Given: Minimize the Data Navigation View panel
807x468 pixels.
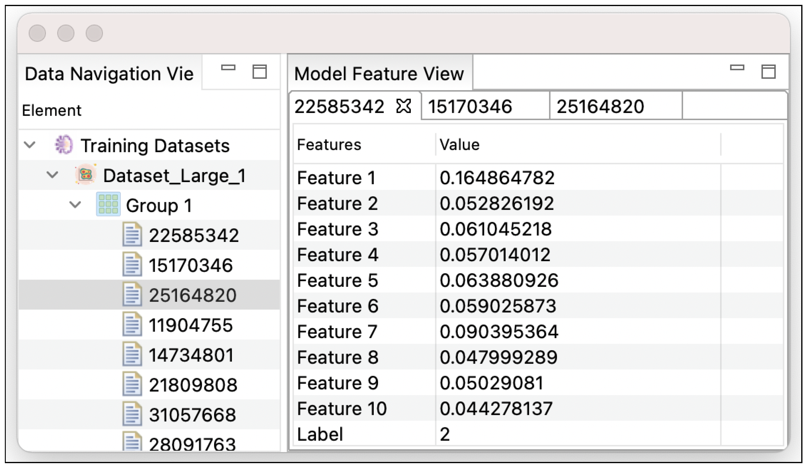Looking at the screenshot, I should point(228,68).
